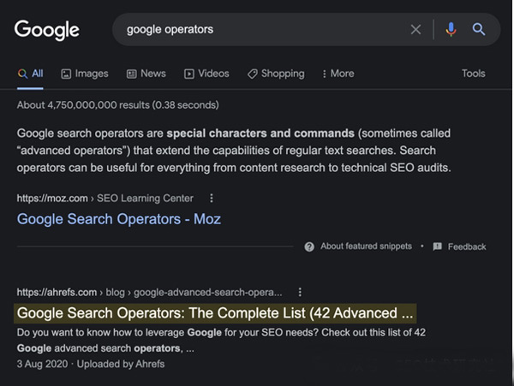Start voice search with microphone icon

click(x=451, y=30)
